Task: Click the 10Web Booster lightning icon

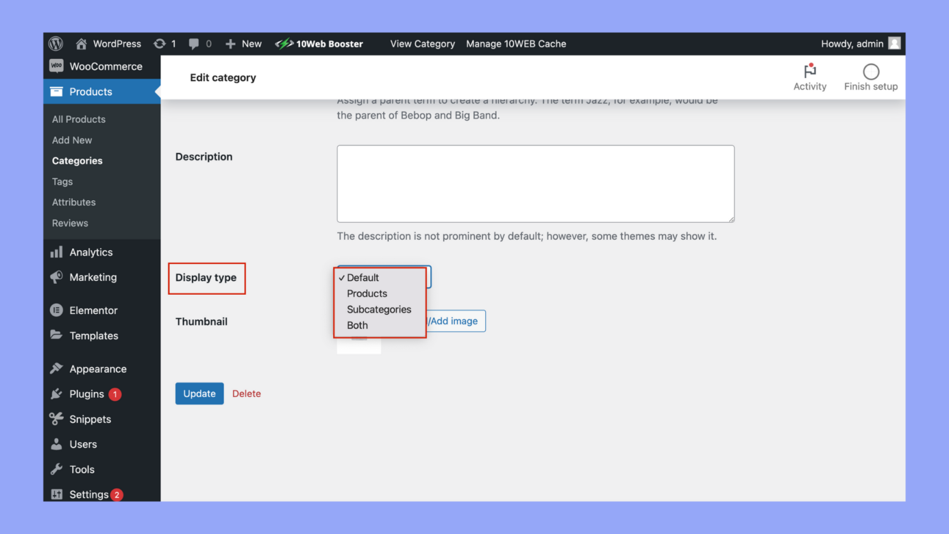Action: 283,43
